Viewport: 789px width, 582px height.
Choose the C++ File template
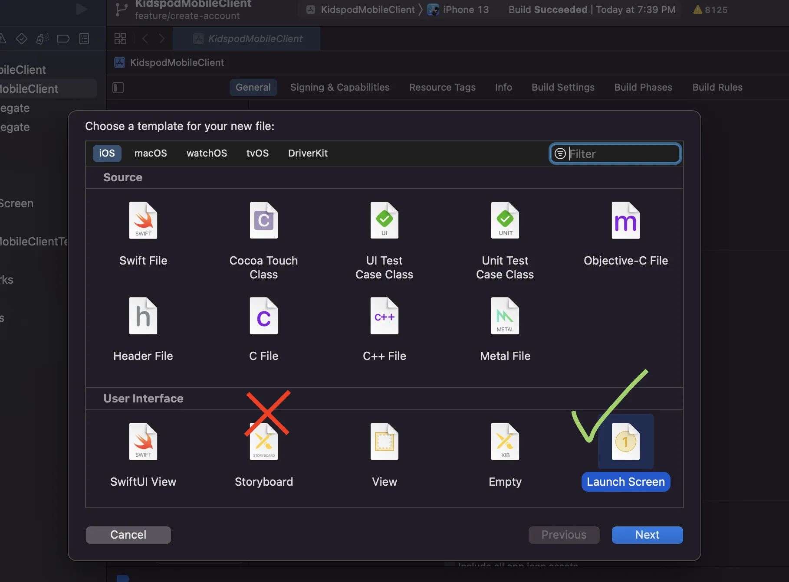pos(384,330)
